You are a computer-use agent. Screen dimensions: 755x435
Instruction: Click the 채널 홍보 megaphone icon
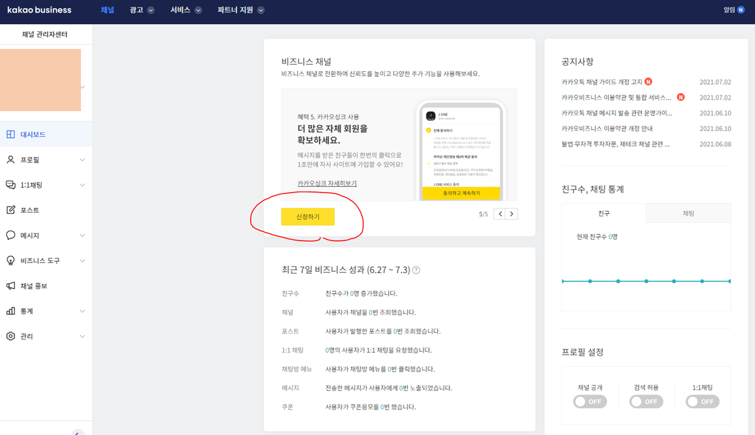point(10,286)
